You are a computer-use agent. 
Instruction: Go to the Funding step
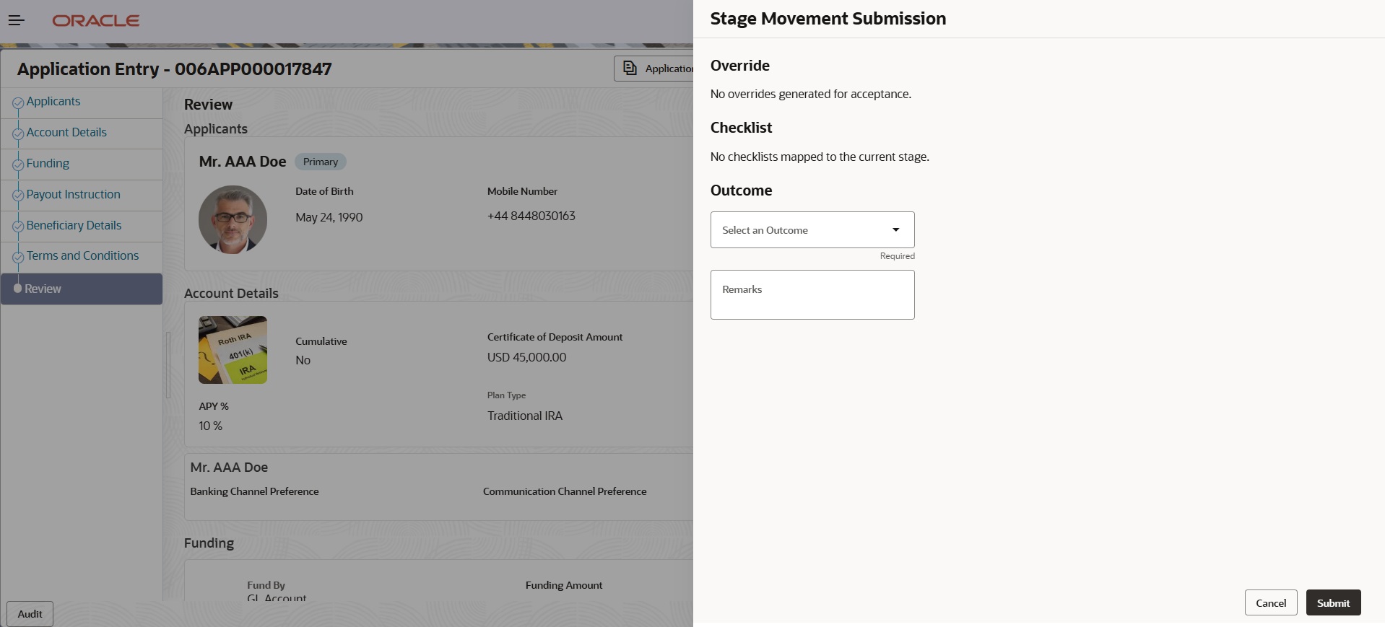pos(48,164)
